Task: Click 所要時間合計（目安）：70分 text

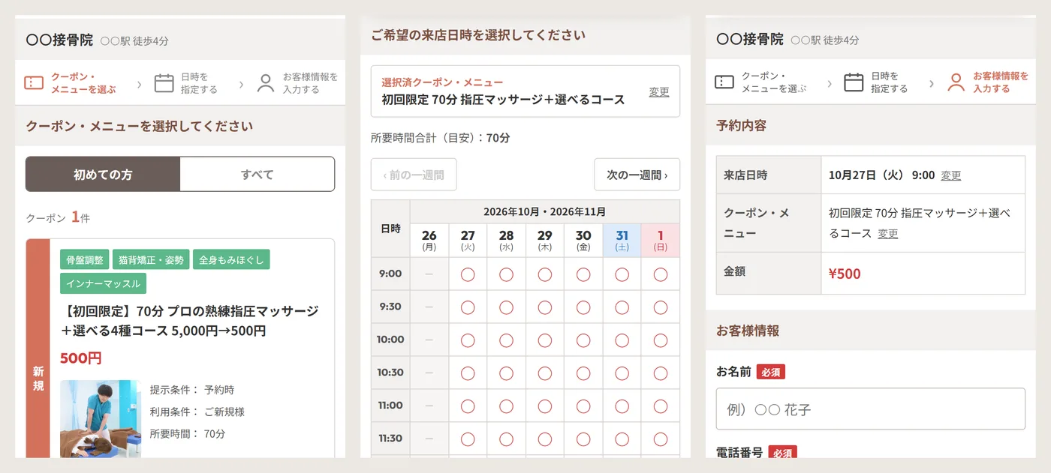Action: pyautogui.click(x=440, y=138)
